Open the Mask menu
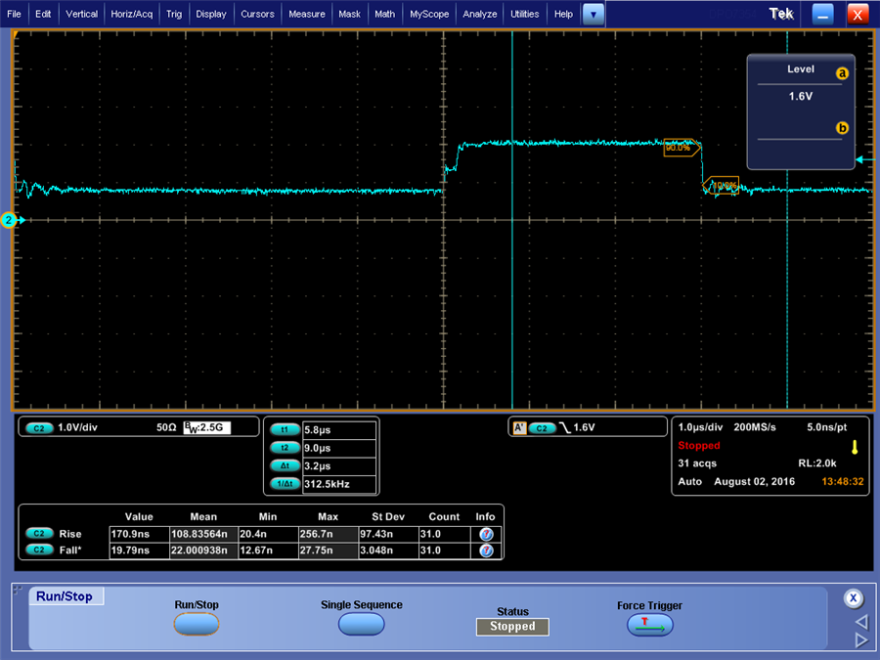The height and width of the screenshot is (660, 880). (x=349, y=14)
